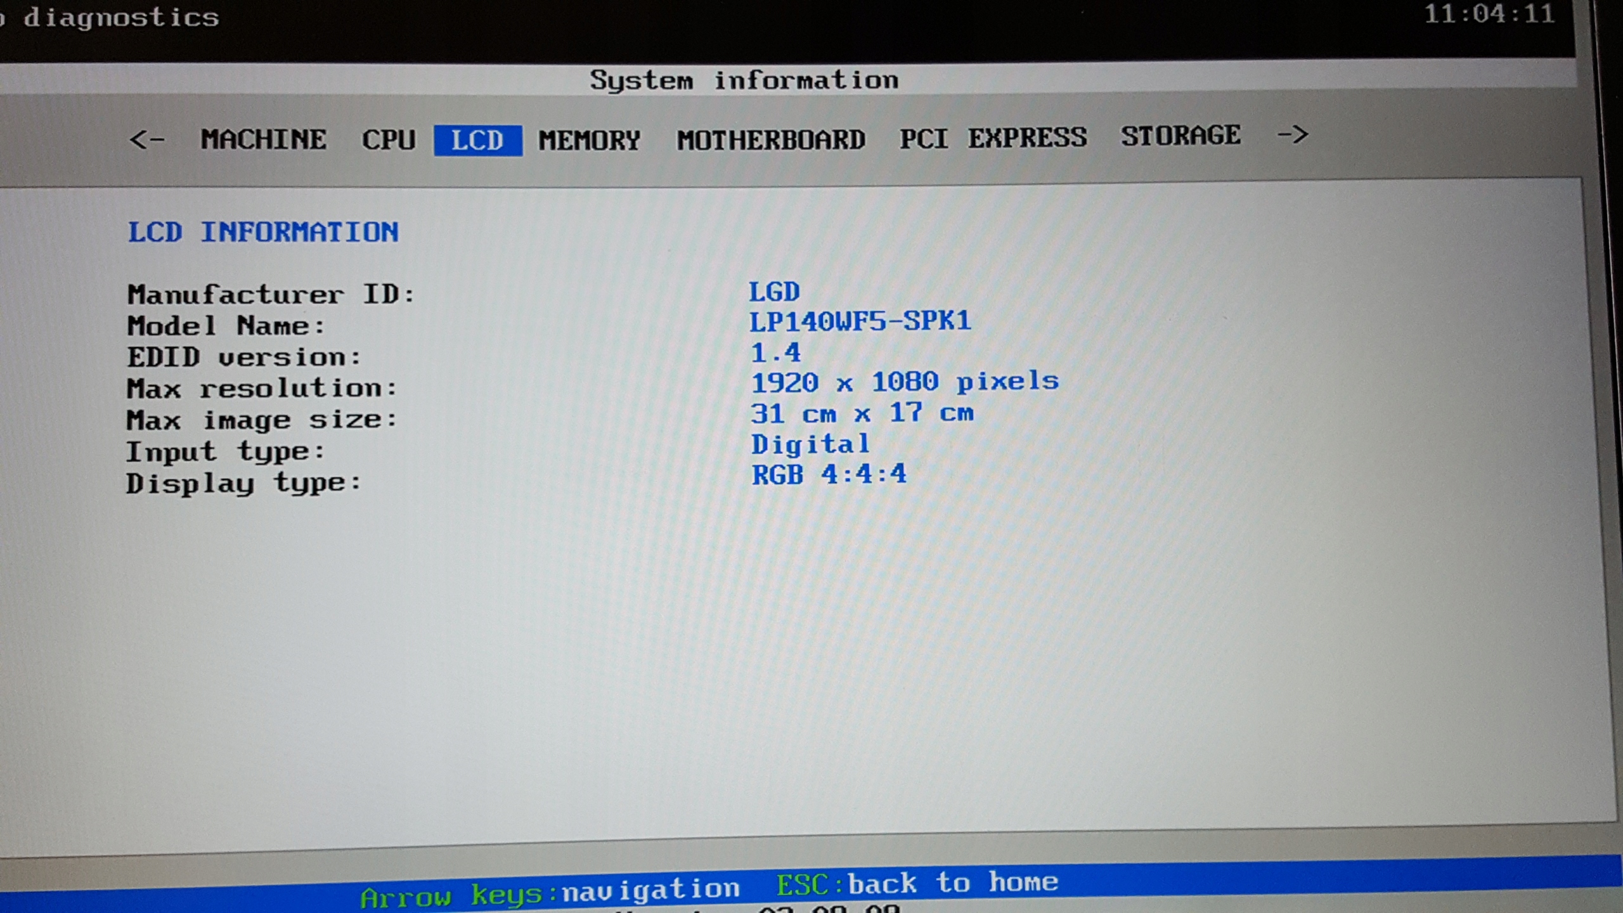Click the LCD INFORMATION heading

tap(263, 232)
